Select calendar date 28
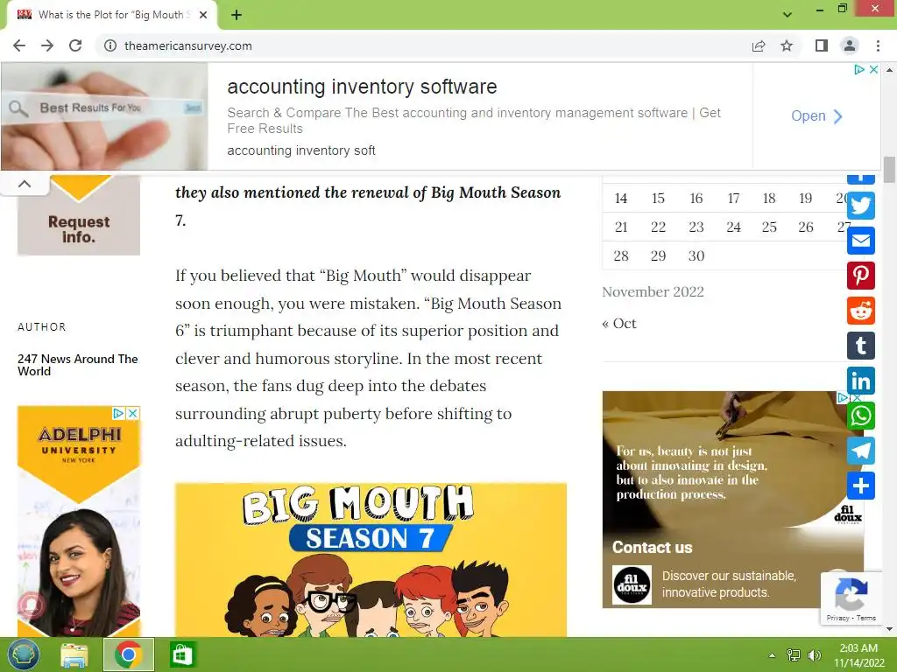This screenshot has width=897, height=672. 621,256
